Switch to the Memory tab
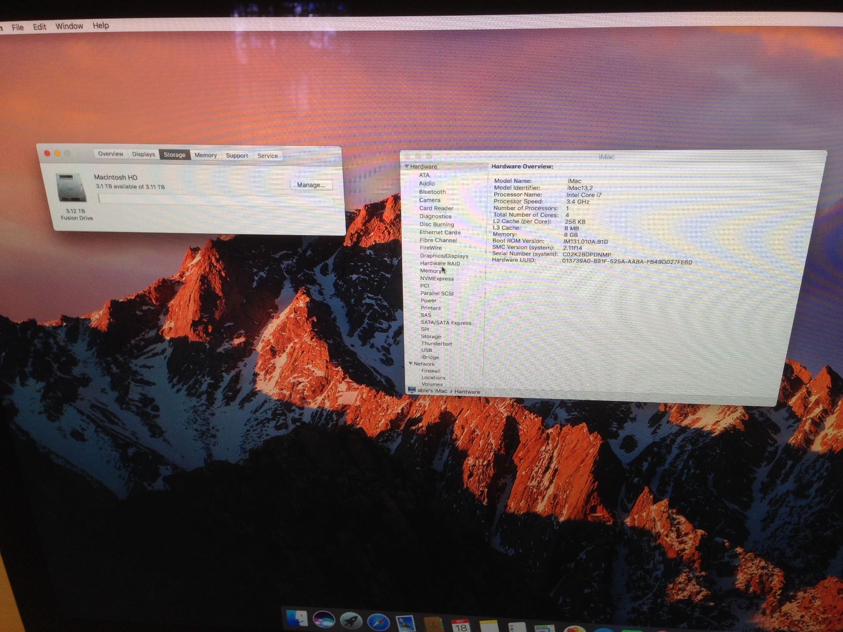Viewport: 843px width, 632px height. [206, 155]
